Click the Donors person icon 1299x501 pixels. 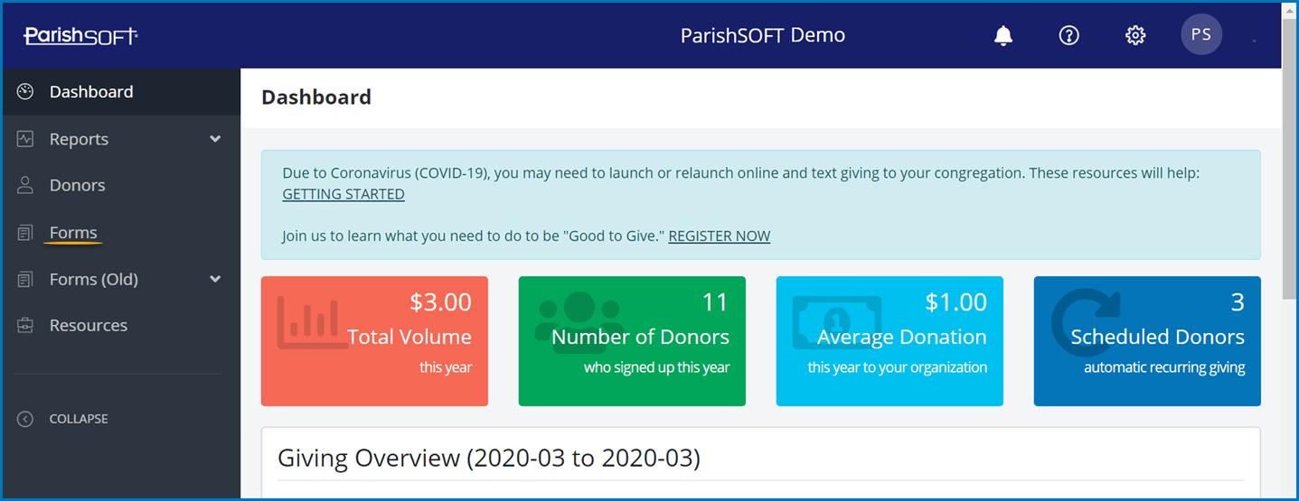(25, 185)
